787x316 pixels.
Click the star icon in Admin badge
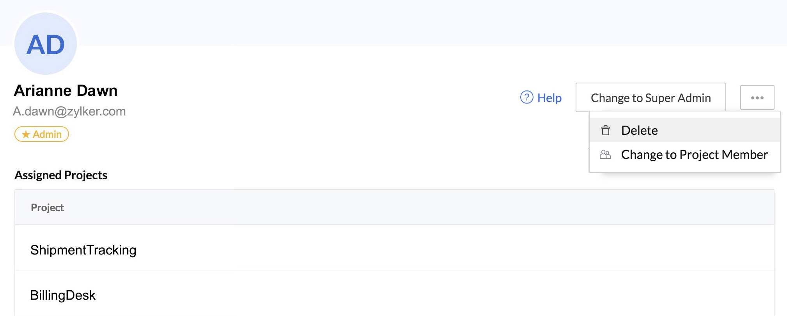(x=26, y=134)
